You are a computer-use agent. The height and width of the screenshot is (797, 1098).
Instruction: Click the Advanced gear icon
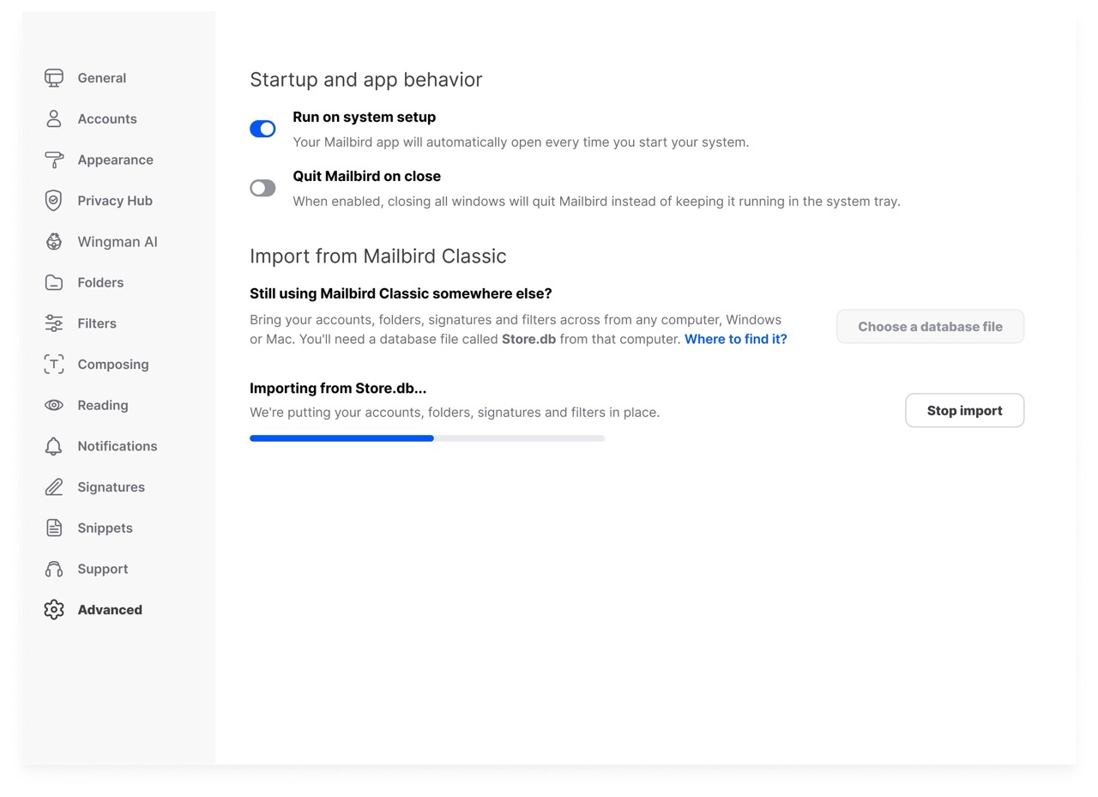(54, 610)
